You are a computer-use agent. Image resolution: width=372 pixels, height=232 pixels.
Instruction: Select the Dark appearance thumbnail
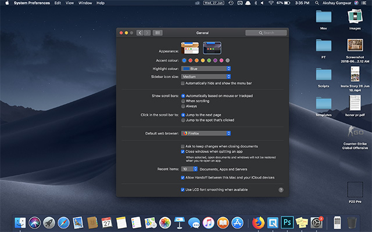(x=212, y=48)
